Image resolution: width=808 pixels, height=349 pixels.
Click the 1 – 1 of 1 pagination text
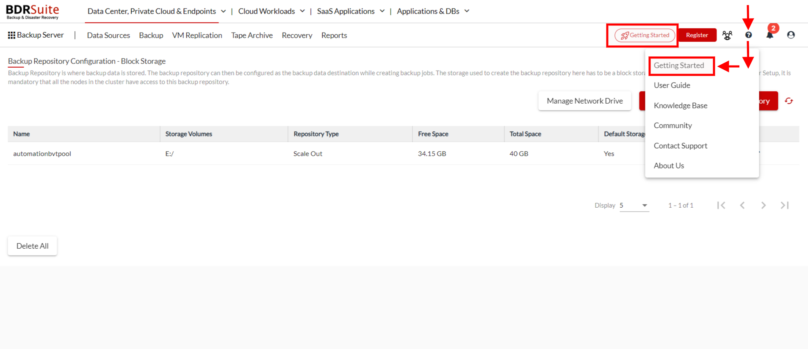(x=681, y=206)
